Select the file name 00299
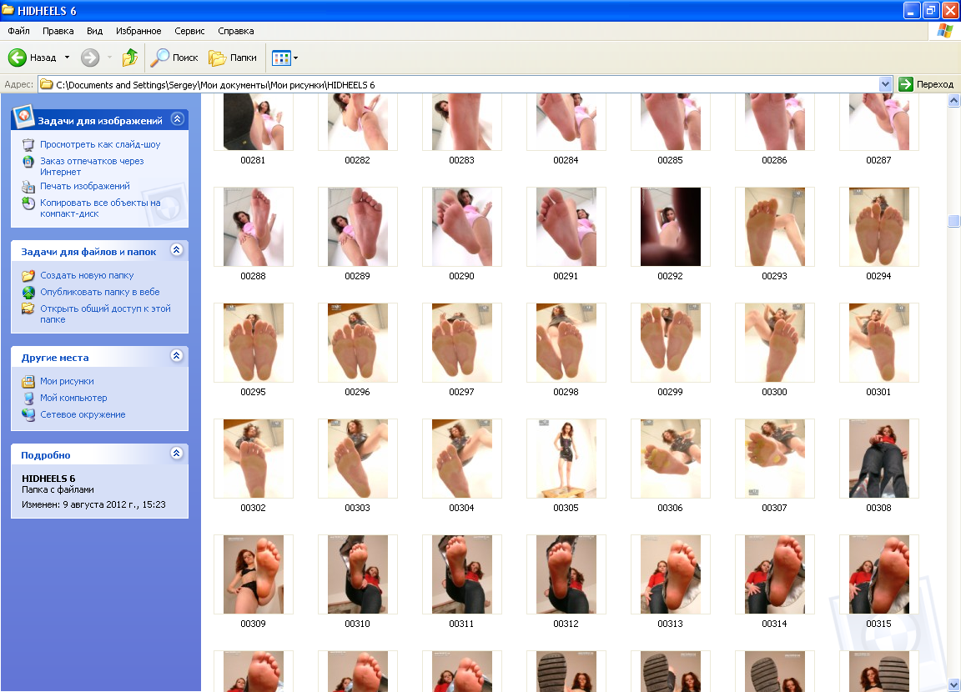This screenshot has height=692, width=961. pyautogui.click(x=671, y=392)
